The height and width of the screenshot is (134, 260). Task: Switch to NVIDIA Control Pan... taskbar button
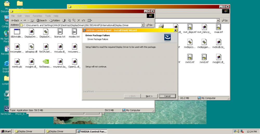coord(92,131)
